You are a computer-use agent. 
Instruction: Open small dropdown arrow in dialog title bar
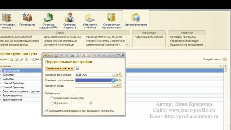pos(109,56)
